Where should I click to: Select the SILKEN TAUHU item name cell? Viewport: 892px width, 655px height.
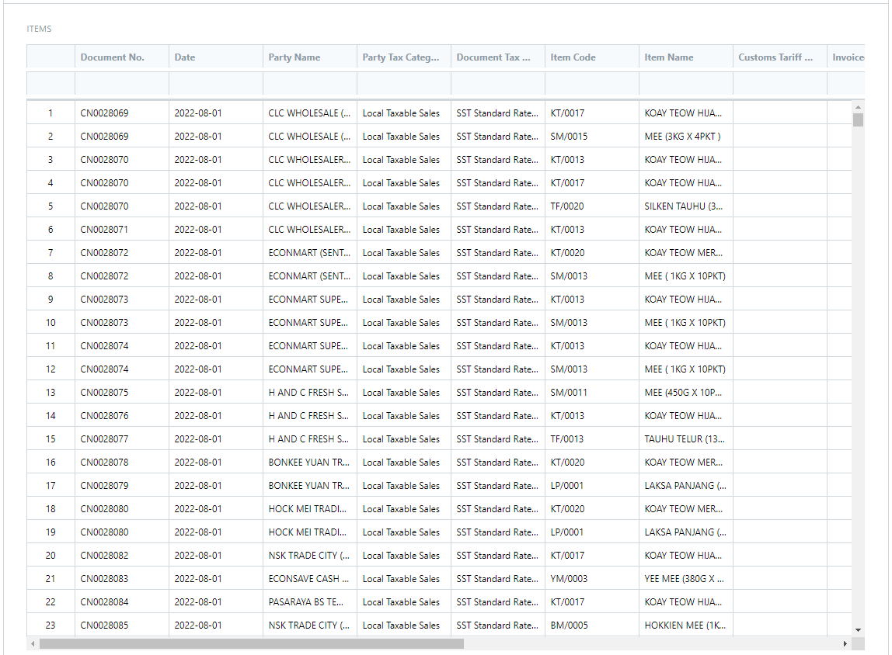685,206
